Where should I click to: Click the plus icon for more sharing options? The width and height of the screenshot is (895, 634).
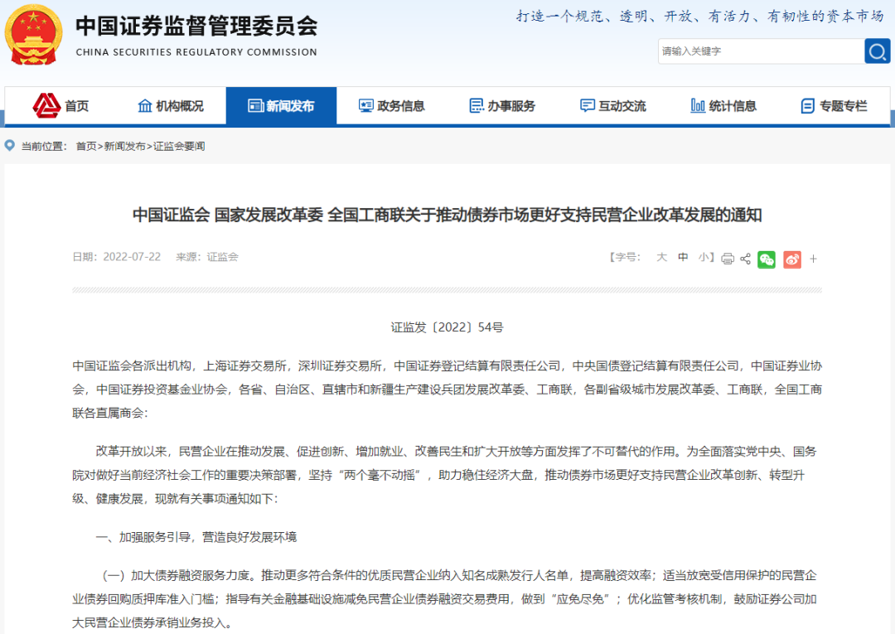(x=813, y=259)
